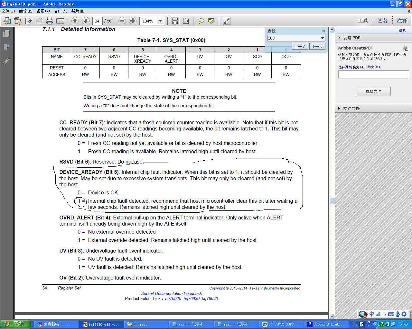
Task: Click the 登录 sign-in link
Action: coord(402,31)
